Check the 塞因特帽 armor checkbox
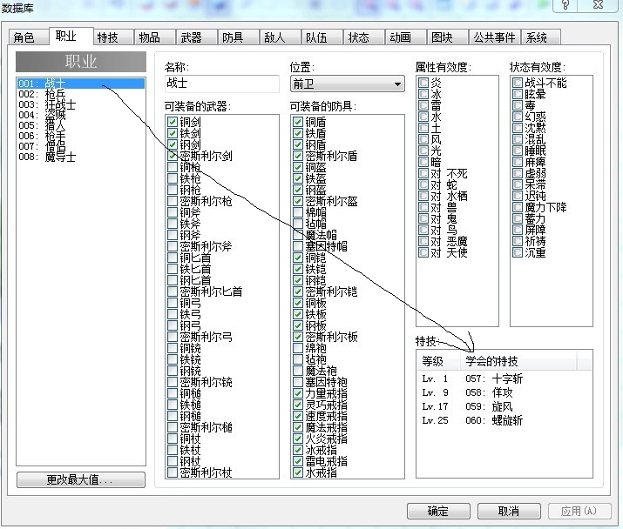This screenshot has height=529, width=623. click(x=298, y=246)
